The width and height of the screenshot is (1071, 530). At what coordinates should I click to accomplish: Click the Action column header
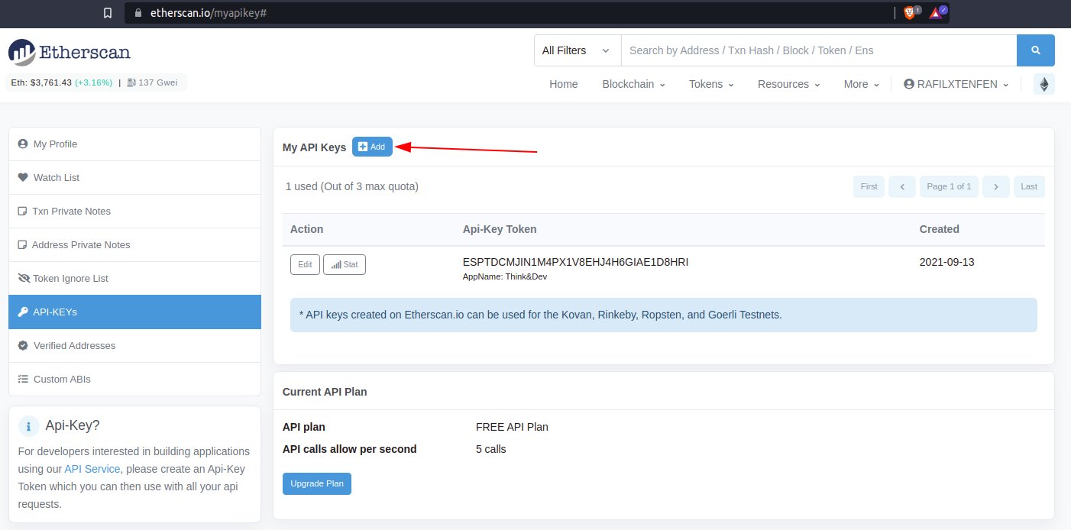click(307, 229)
